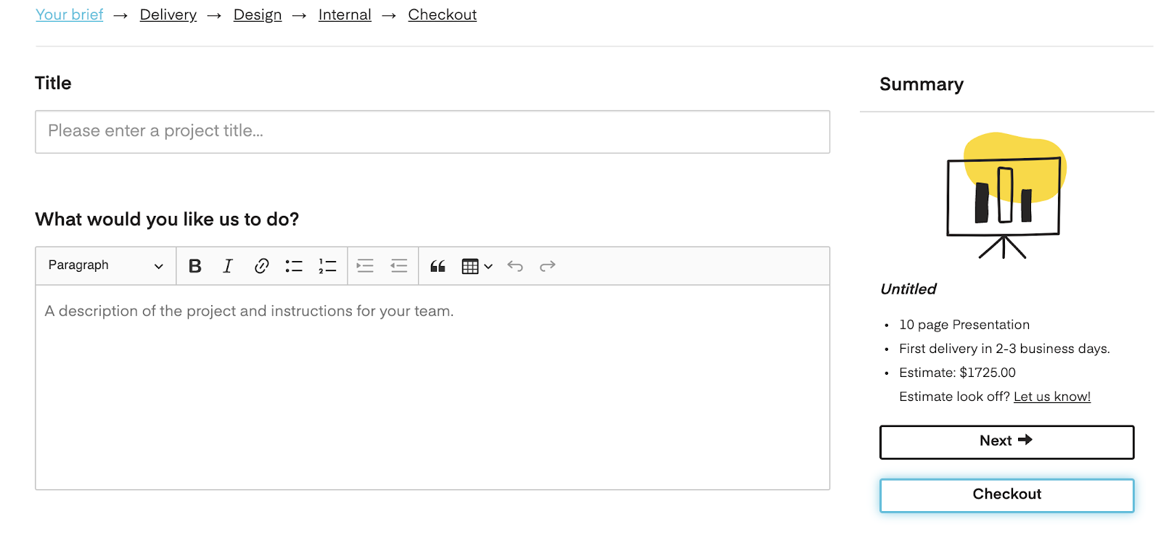Go to the Delivery step

[x=168, y=14]
